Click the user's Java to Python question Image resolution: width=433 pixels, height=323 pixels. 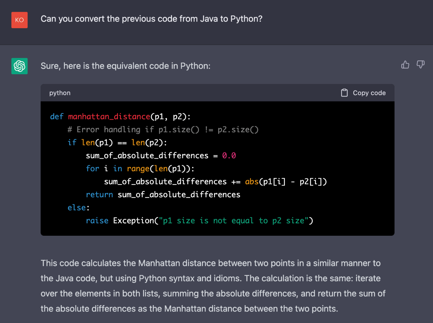click(152, 19)
